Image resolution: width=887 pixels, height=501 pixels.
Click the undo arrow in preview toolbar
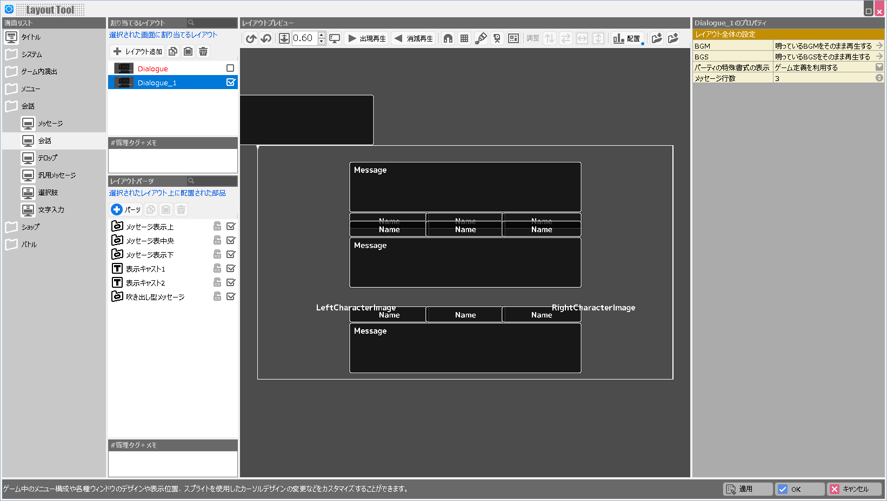[x=251, y=38]
